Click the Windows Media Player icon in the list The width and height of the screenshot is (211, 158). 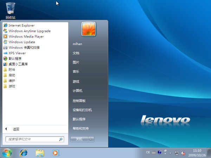pos(5,37)
